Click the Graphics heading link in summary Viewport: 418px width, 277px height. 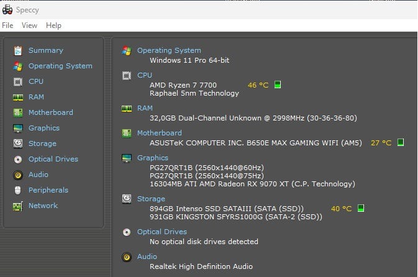click(153, 158)
